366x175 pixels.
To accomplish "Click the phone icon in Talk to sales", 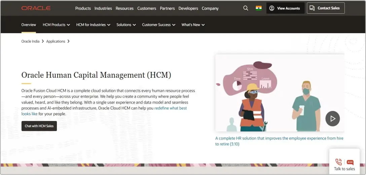I will (x=339, y=162).
